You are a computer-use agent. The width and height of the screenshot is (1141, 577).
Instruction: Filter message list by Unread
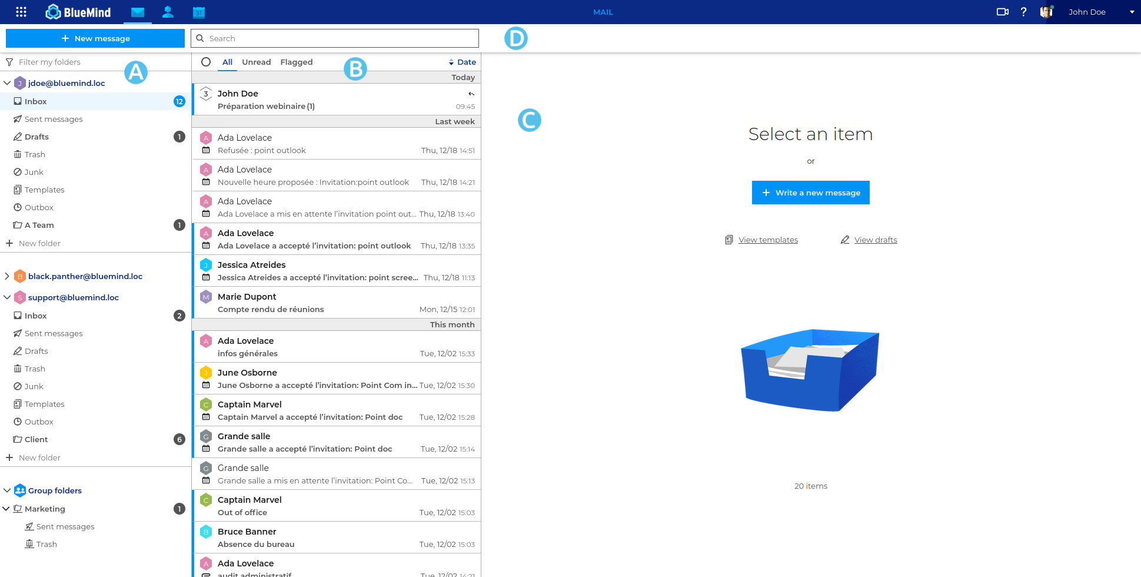[x=256, y=62]
